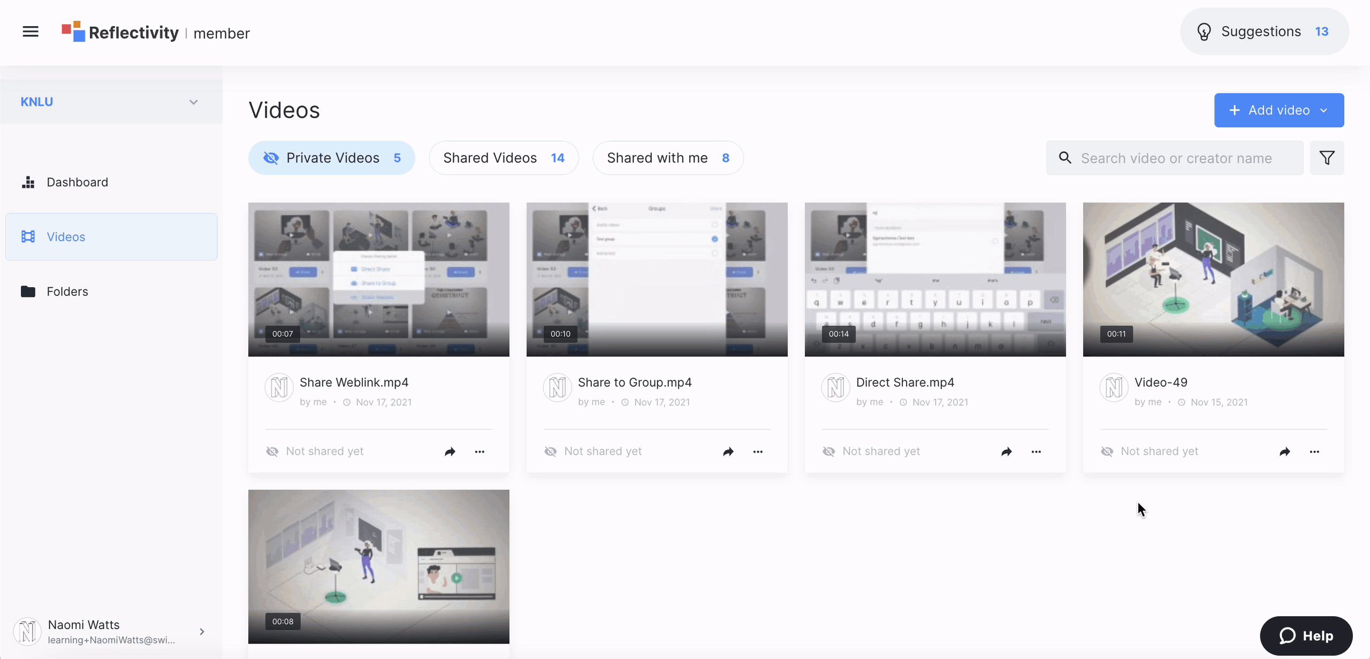The image size is (1370, 659).
Task: Click the three-dot menu on Share to Group.mp4
Action: point(758,452)
